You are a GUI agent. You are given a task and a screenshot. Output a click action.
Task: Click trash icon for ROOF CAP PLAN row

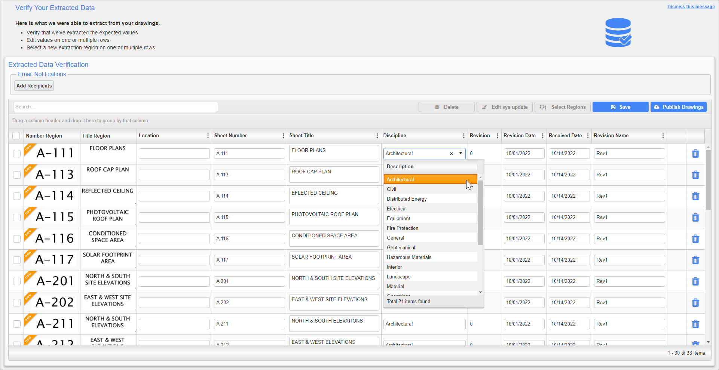pyautogui.click(x=695, y=175)
